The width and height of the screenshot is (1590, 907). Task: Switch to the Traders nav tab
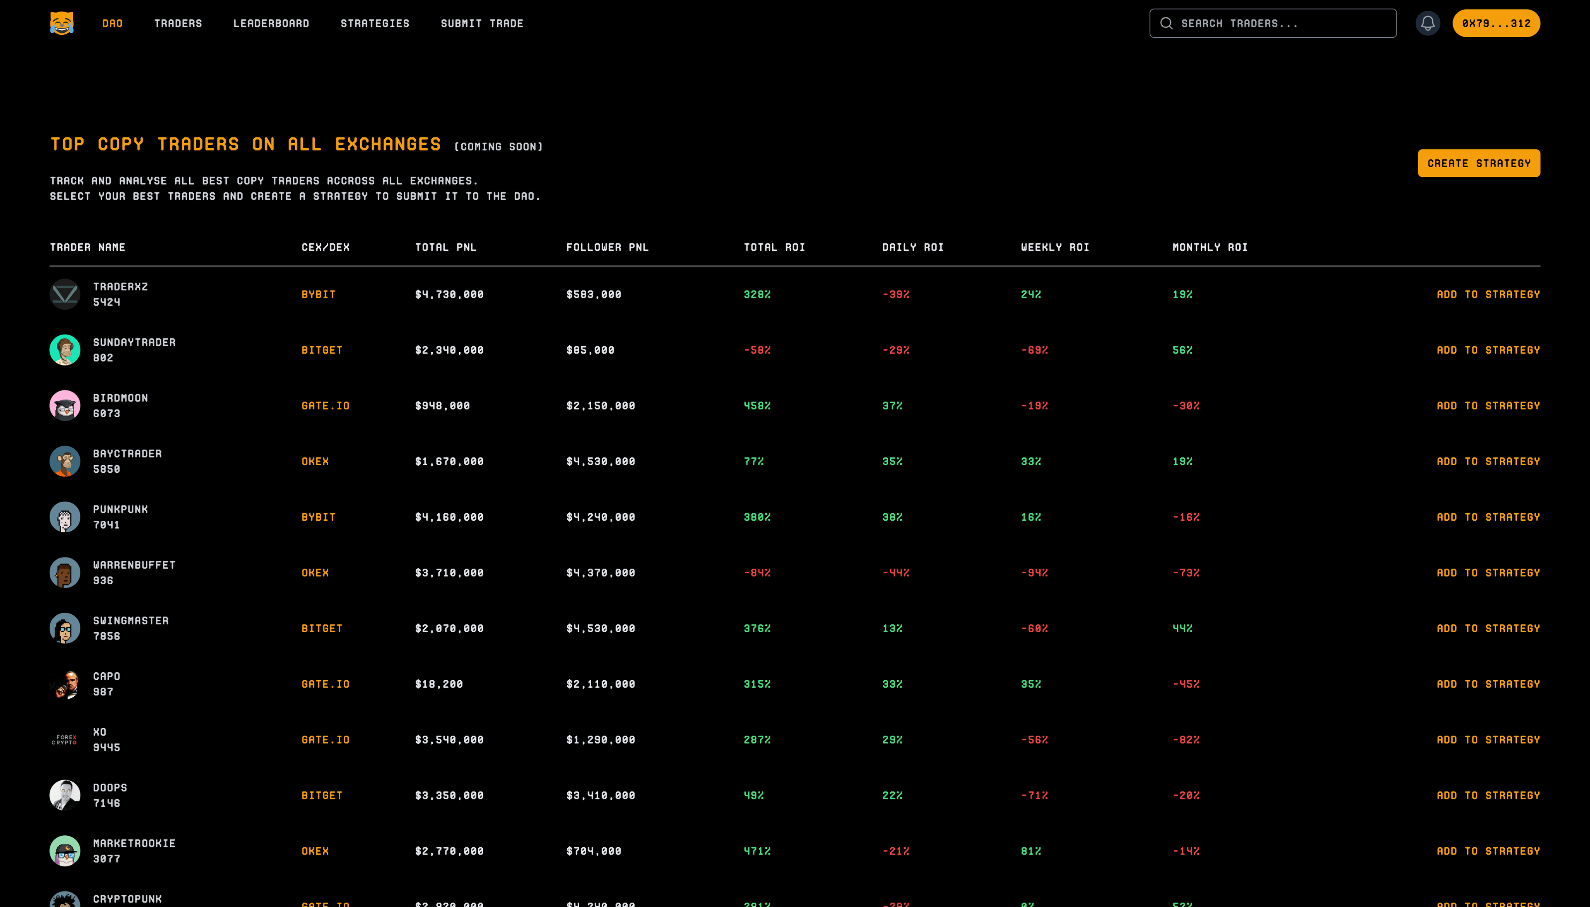tap(178, 23)
